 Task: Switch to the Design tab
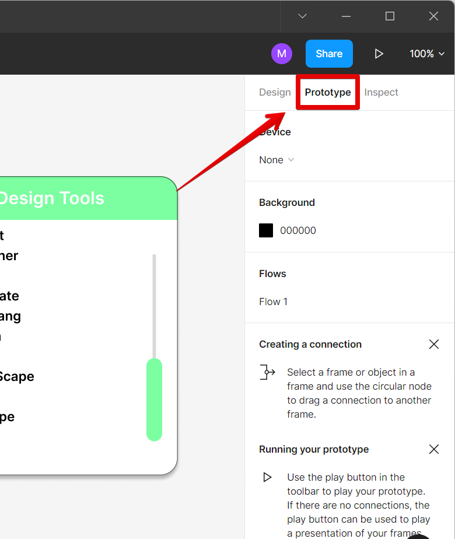275,92
